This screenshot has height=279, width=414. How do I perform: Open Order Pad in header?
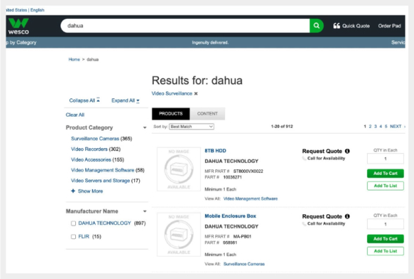pyautogui.click(x=389, y=26)
